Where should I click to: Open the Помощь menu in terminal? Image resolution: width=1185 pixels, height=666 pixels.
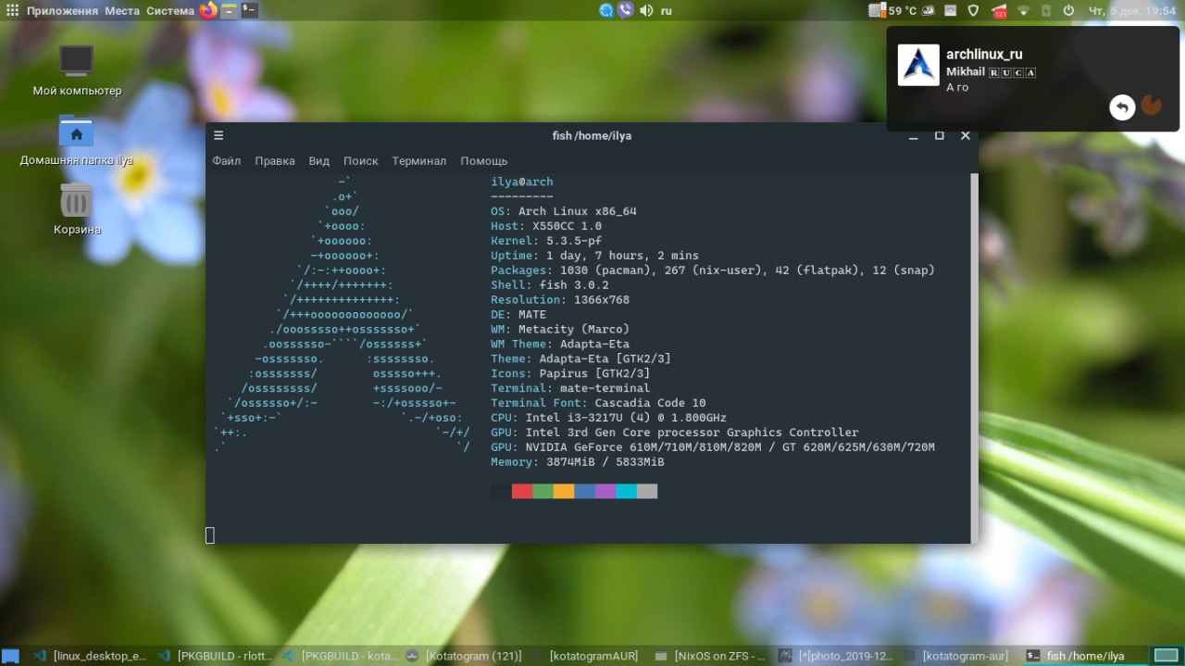[484, 160]
